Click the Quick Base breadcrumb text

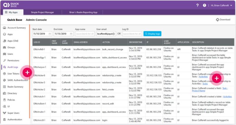coord(14,20)
